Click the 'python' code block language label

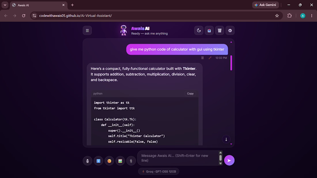[x=98, y=94]
